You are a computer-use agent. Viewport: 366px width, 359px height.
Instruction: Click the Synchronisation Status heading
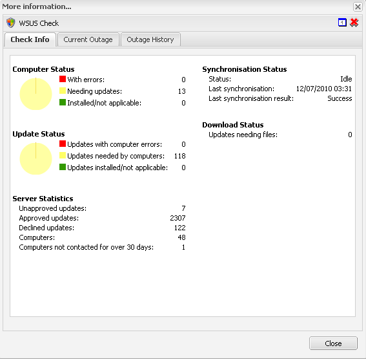[245, 69]
